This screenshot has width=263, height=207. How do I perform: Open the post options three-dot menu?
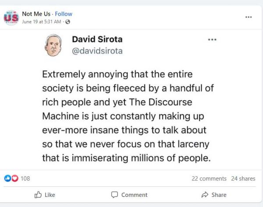[x=249, y=17]
